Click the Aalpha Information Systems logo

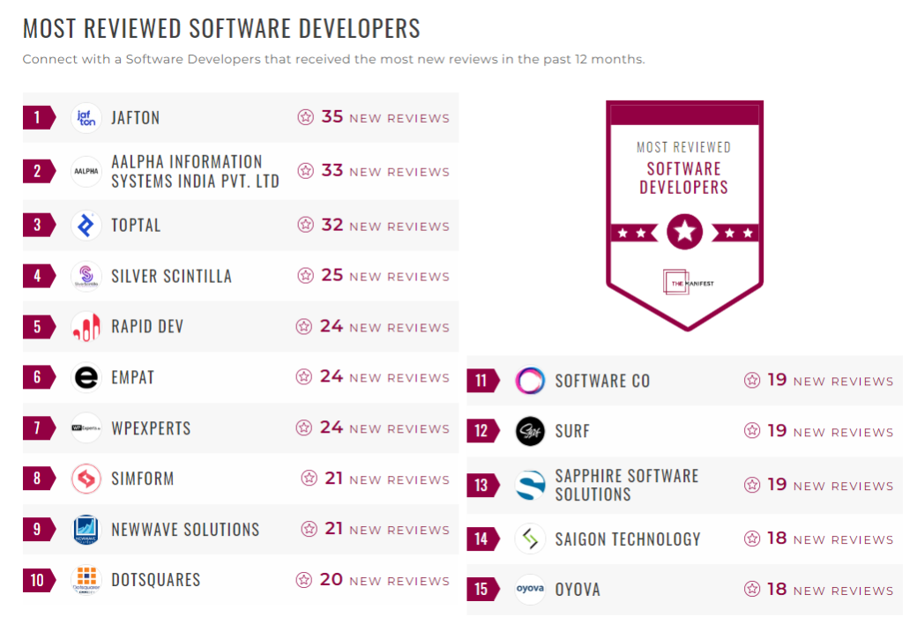tap(86, 171)
